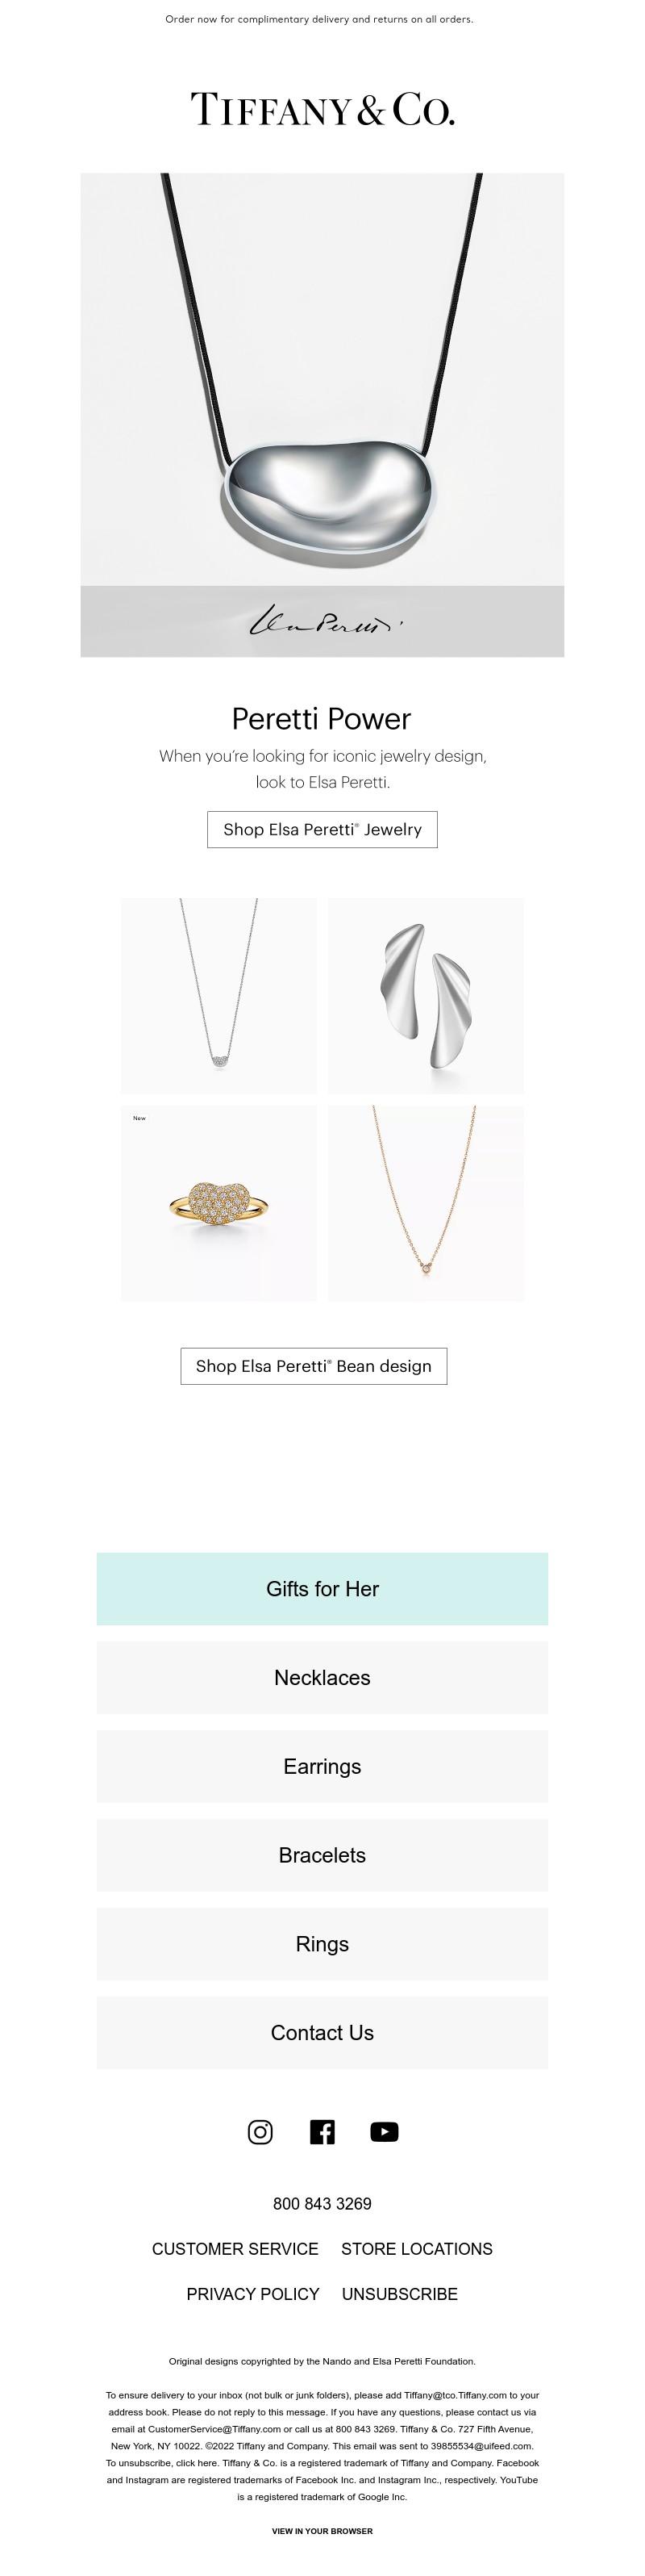Click the Tiffany & Co. logo

[x=322, y=109]
